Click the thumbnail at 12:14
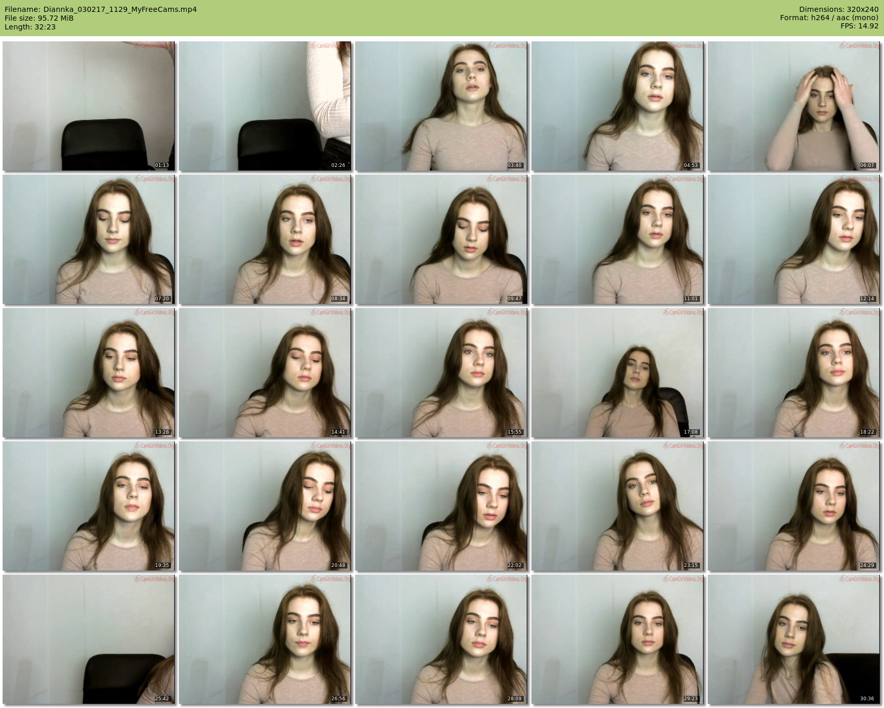The height and width of the screenshot is (708, 884). [x=794, y=239]
